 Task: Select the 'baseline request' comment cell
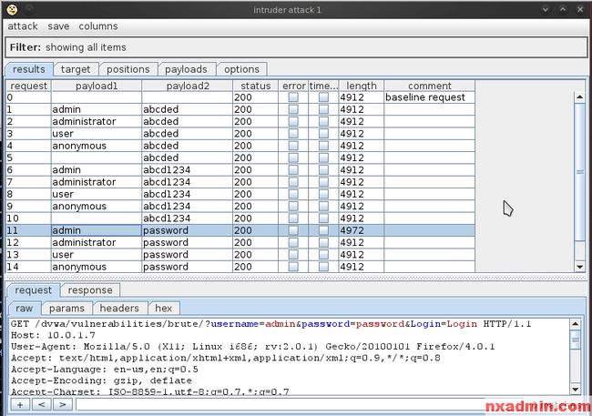click(430, 97)
